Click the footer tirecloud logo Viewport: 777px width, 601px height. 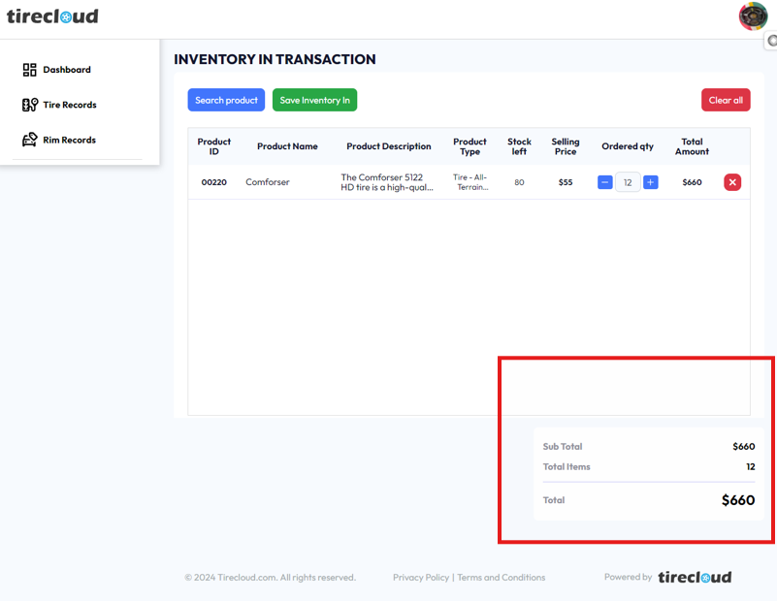click(x=695, y=577)
